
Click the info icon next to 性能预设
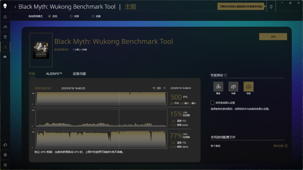click(225, 75)
